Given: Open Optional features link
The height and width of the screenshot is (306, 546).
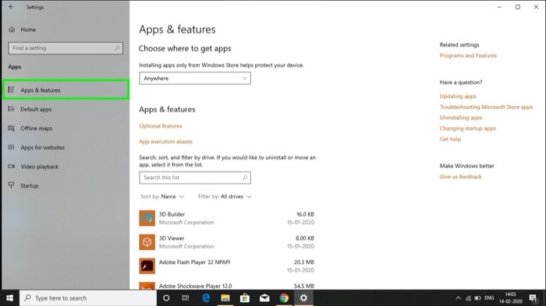Looking at the screenshot, I should click(x=161, y=126).
